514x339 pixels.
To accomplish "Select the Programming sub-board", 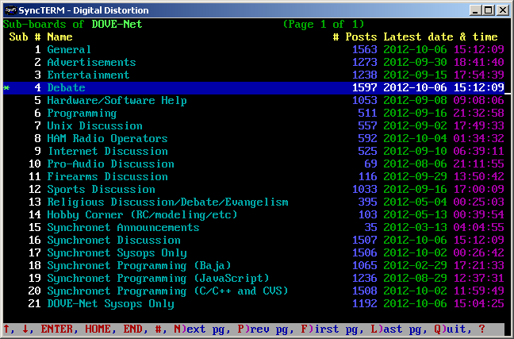I will pos(82,113).
